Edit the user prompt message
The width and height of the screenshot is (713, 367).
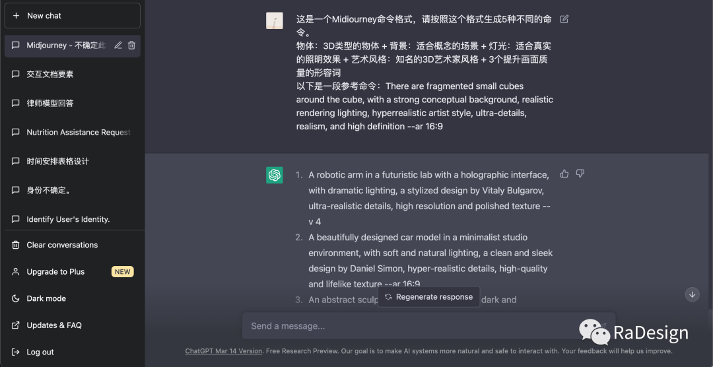564,19
